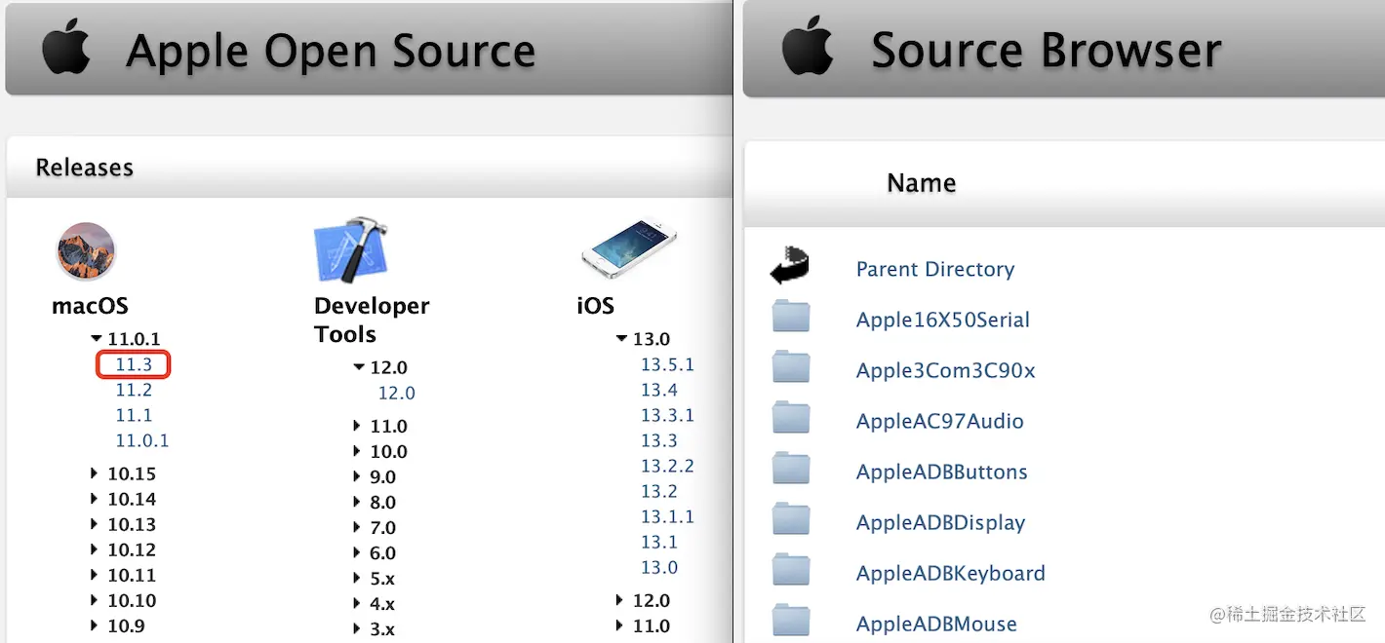Click the Name column header

pos(921,183)
